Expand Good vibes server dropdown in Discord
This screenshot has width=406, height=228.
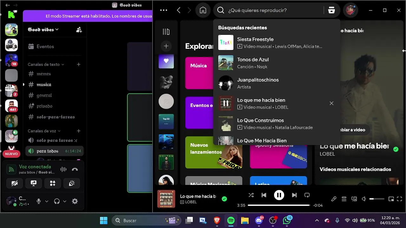[43, 29]
